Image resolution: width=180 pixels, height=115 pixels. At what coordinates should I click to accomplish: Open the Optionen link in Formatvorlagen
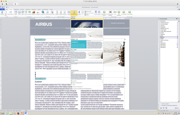coord(177,108)
